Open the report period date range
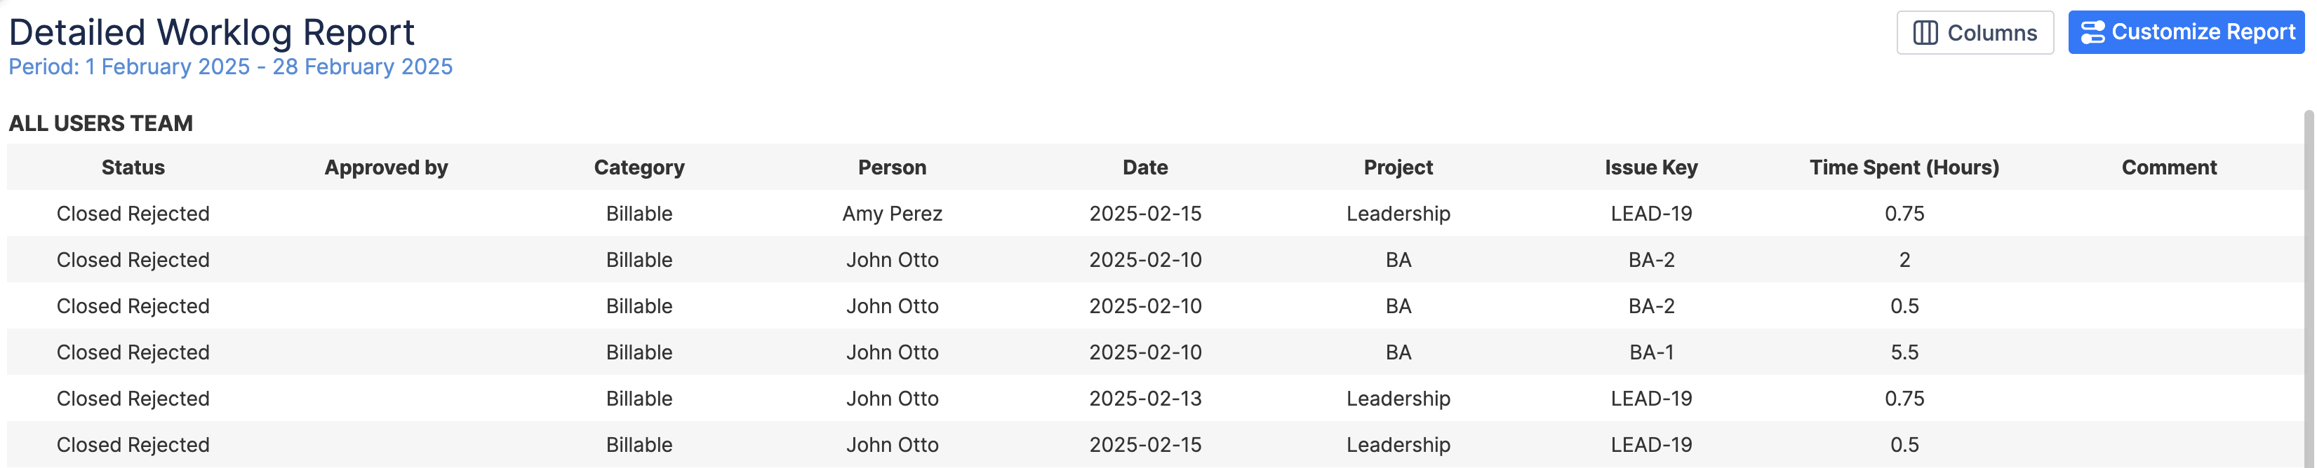2317x468 pixels. coord(230,67)
